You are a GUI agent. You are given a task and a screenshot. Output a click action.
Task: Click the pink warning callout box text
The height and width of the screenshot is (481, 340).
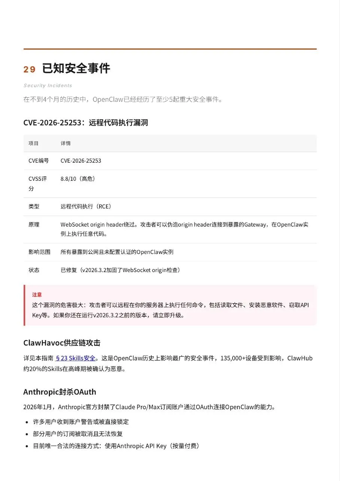(171, 310)
